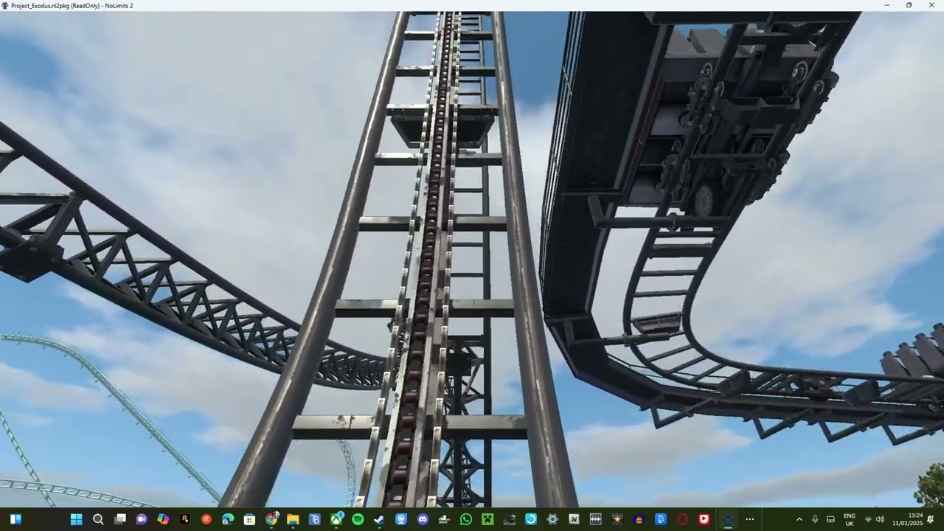Open the Settings gear app
Viewport: 944px width, 531px height.
pos(552,519)
